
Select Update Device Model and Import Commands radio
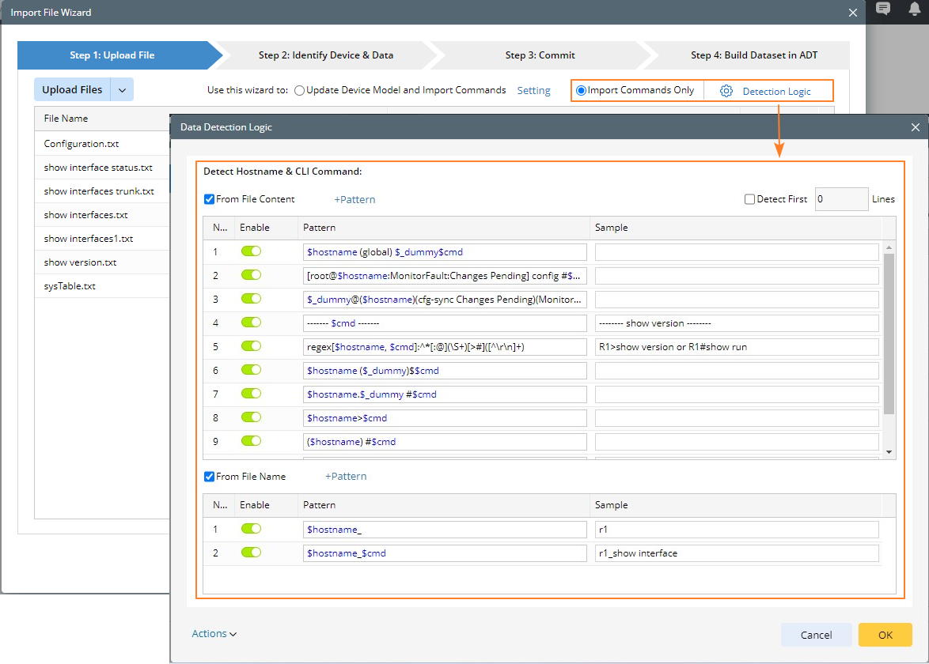click(x=299, y=90)
